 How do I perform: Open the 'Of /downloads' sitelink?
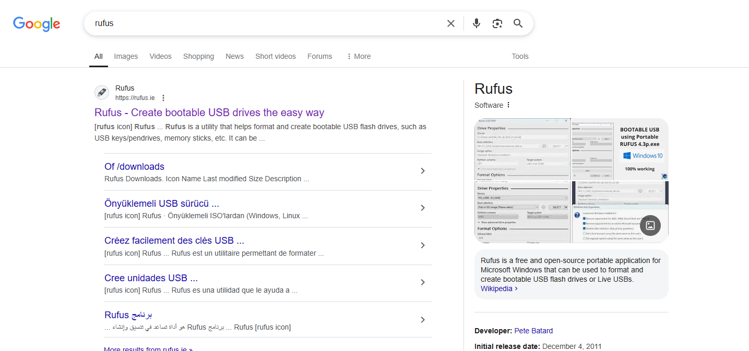[134, 167]
